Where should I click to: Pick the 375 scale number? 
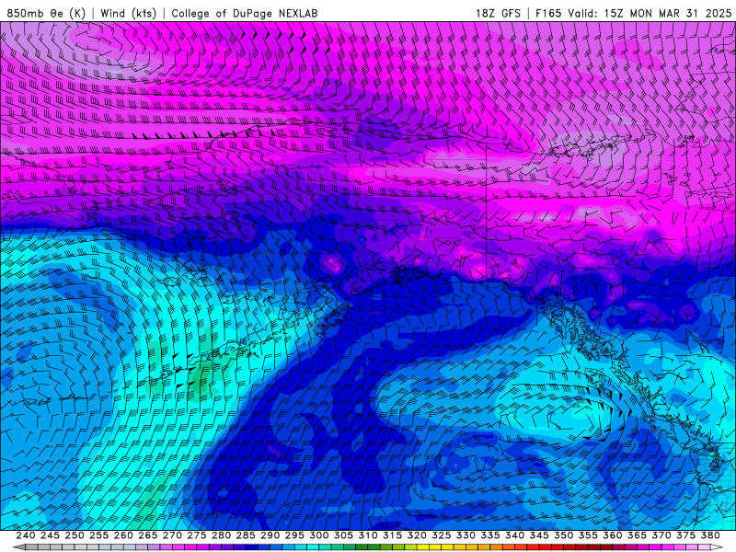[x=685, y=535]
